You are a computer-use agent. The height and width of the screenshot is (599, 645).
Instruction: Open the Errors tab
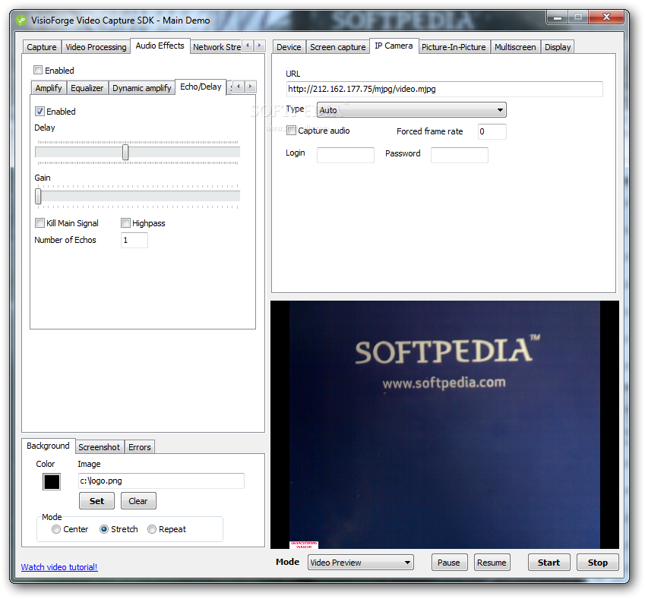(140, 447)
